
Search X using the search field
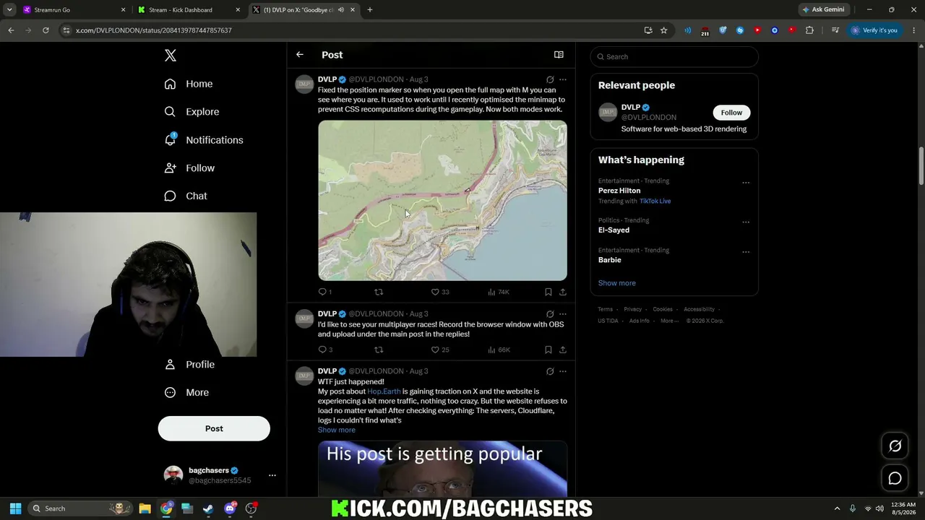point(674,56)
